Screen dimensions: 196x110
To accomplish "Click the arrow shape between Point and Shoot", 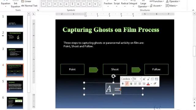I will (93, 70).
